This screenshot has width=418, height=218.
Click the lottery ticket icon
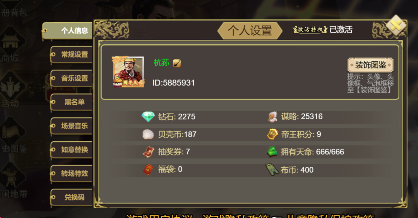(148, 152)
